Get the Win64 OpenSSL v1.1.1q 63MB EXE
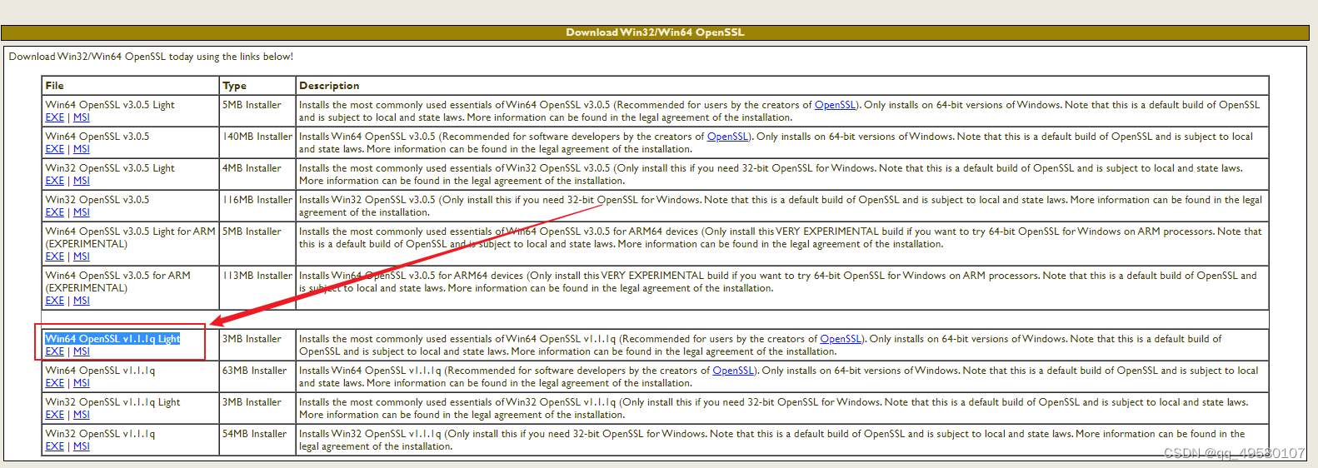This screenshot has width=1318, height=468. pyautogui.click(x=54, y=383)
